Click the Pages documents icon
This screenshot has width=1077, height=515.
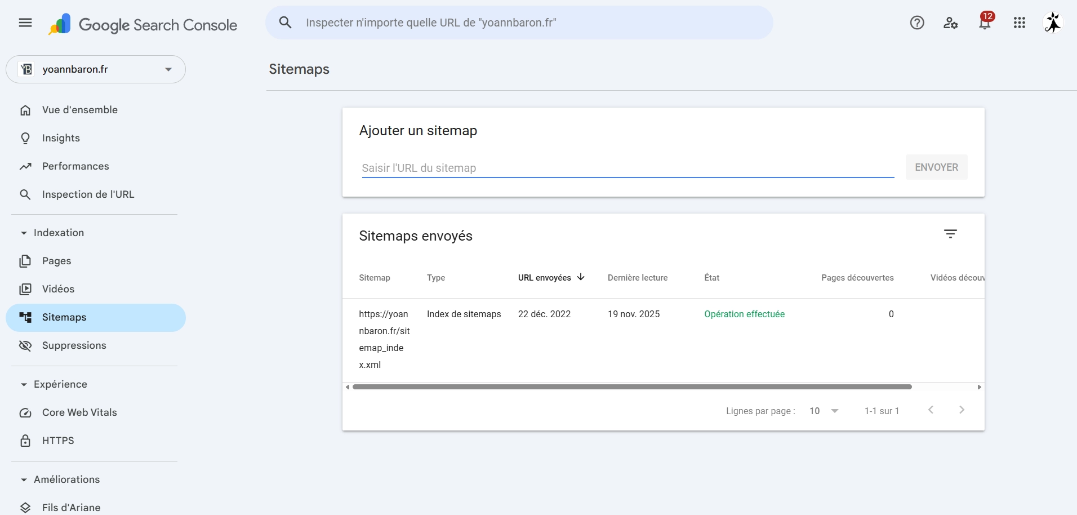[25, 261]
